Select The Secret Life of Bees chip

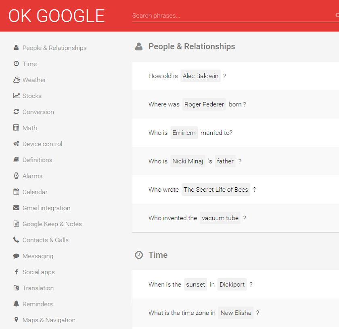pos(216,189)
